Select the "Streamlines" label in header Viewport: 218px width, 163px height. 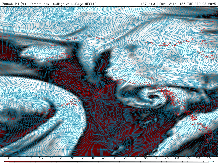pyautogui.click(x=40, y=4)
